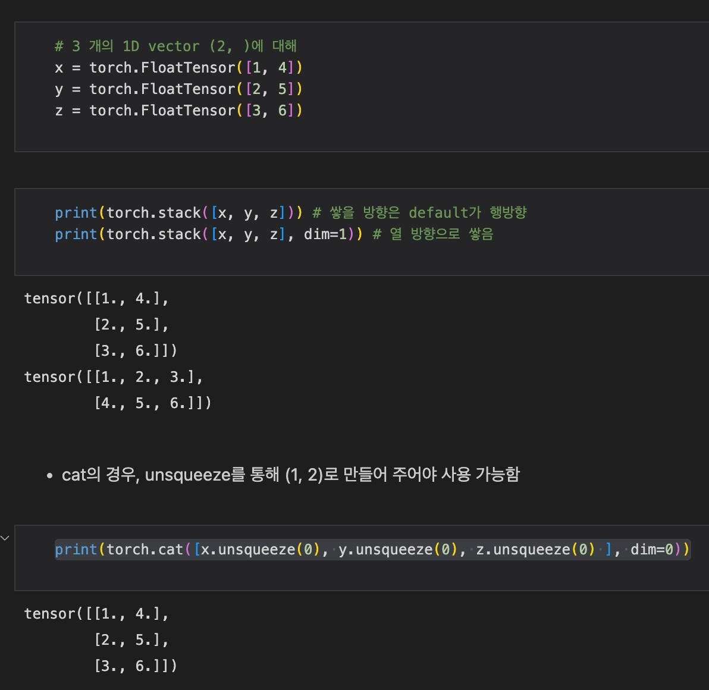Click 'dim=0' in the torch.cat line
The width and height of the screenshot is (709, 690).
tap(651, 550)
